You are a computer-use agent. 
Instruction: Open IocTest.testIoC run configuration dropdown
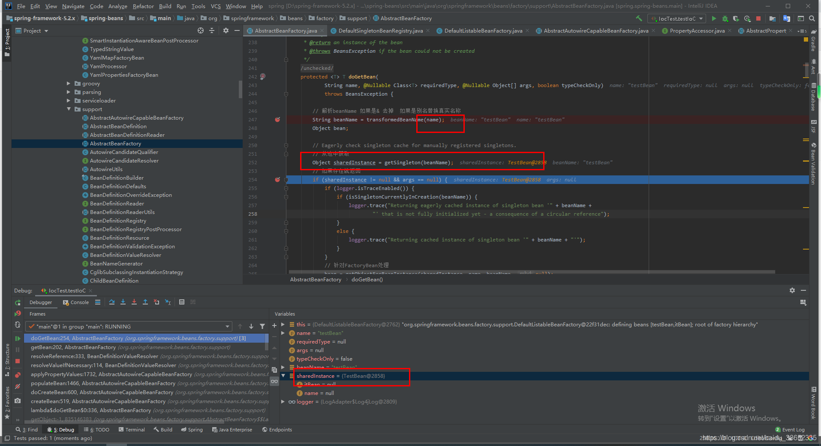pos(677,18)
